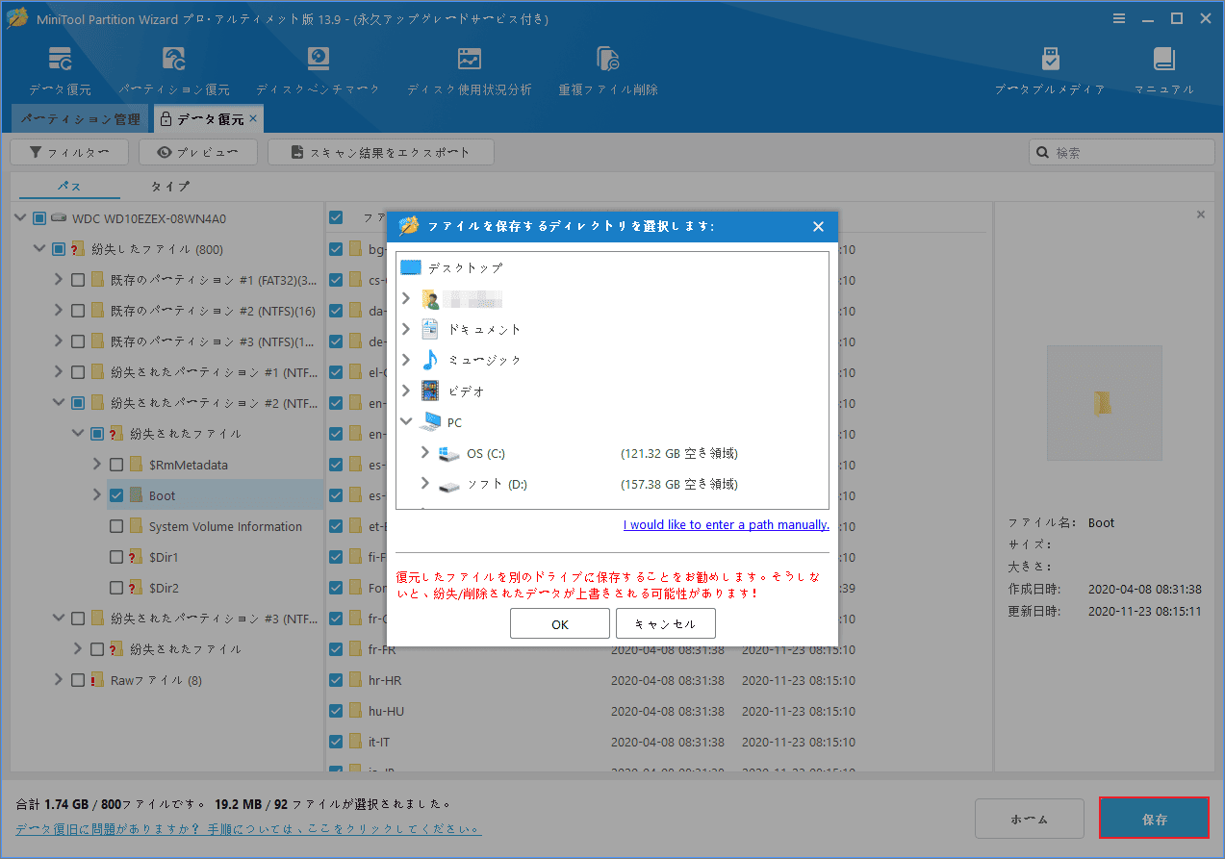This screenshot has width=1225, height=859.
Task: Click the WDC WD10EZEX disk icon in tree
Action: (x=60, y=218)
